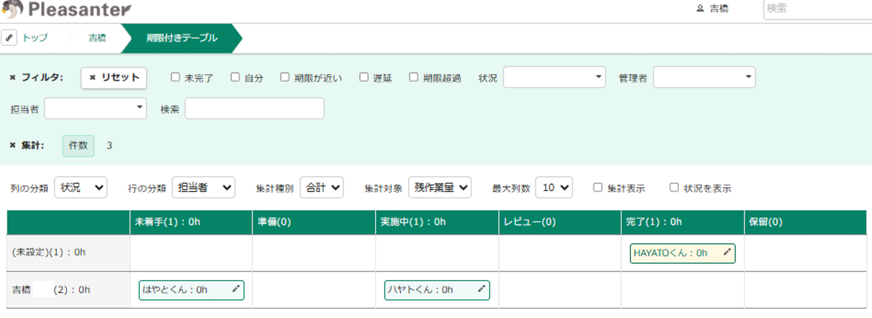Click 吉橋 user name in header
The image size is (872, 318).
pos(719,8)
